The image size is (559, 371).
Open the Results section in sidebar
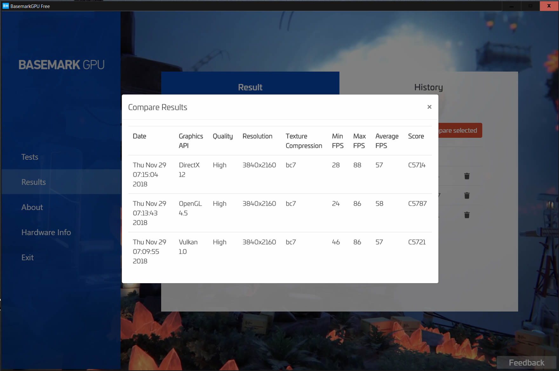pos(61,182)
